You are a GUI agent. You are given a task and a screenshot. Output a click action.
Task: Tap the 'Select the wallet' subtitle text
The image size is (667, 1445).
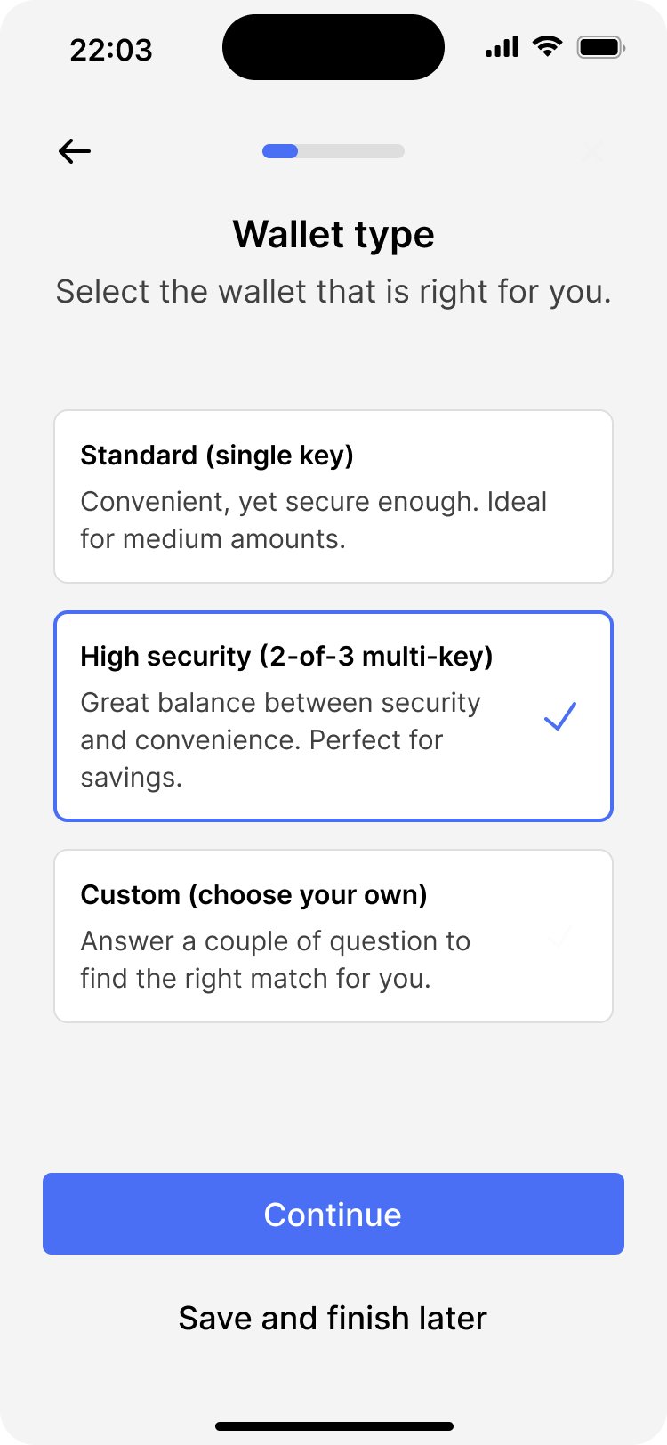click(333, 292)
